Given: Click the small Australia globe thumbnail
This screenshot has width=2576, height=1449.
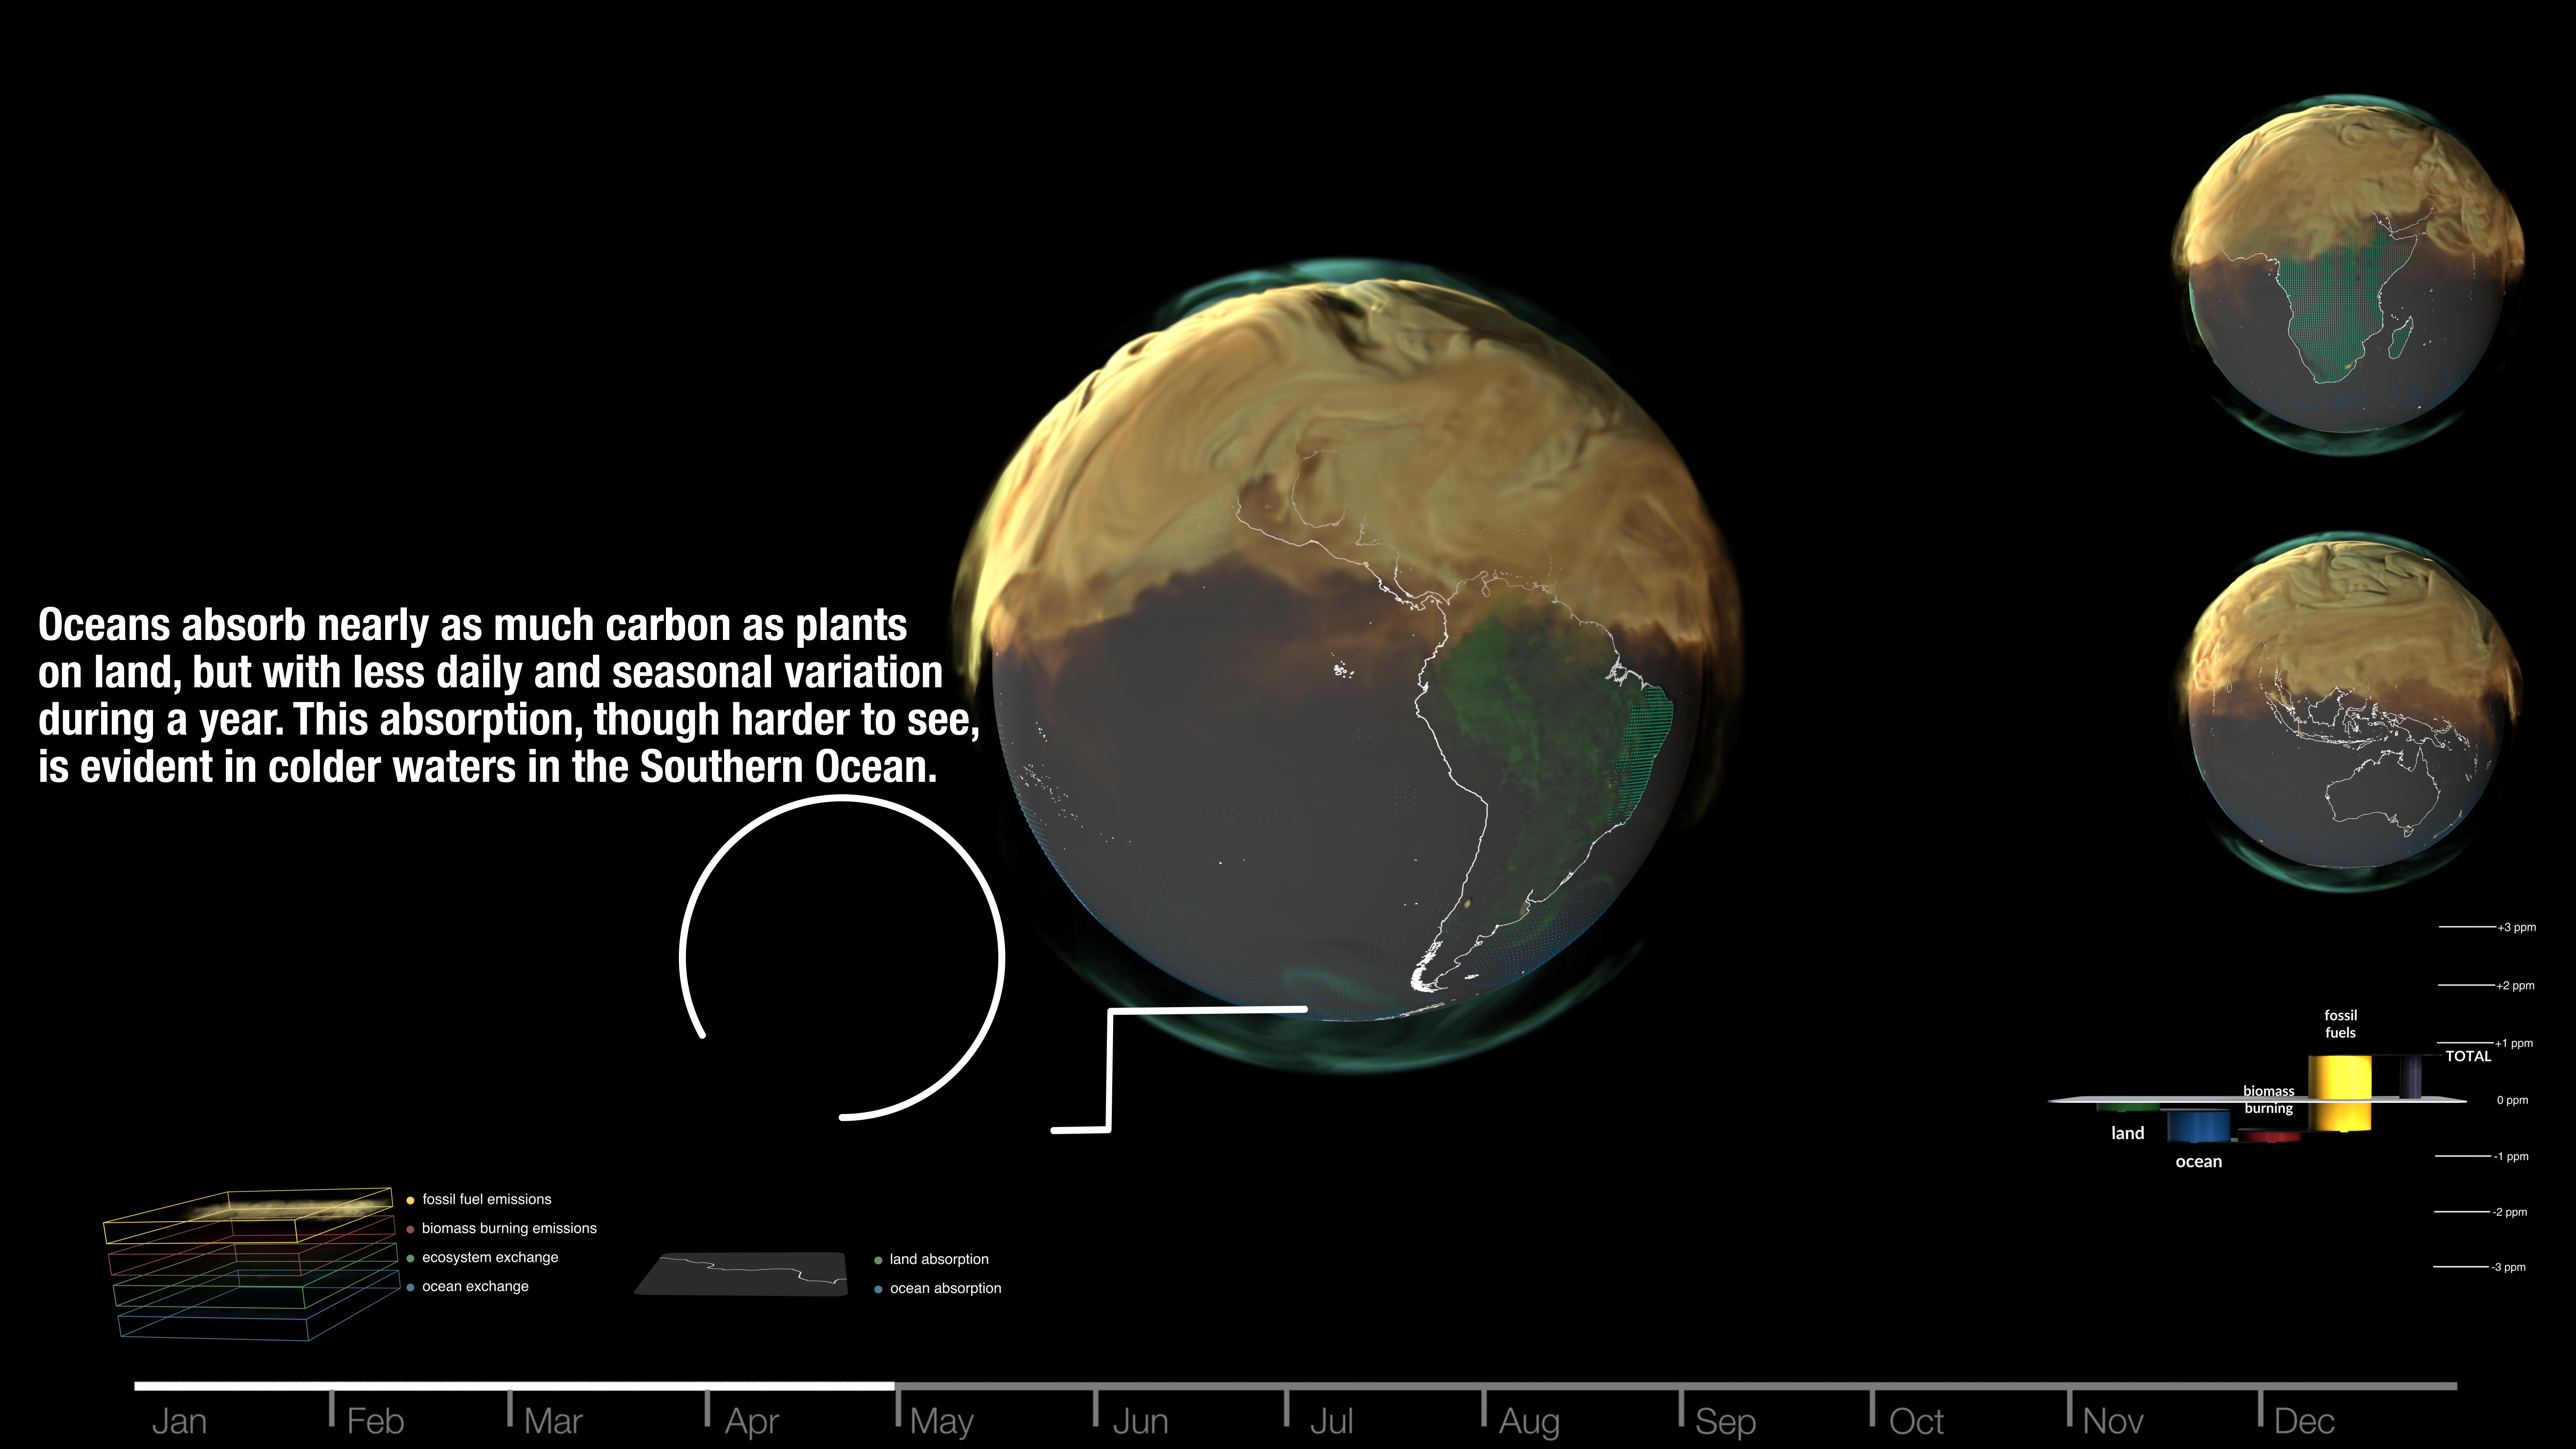Looking at the screenshot, I should [2348, 711].
